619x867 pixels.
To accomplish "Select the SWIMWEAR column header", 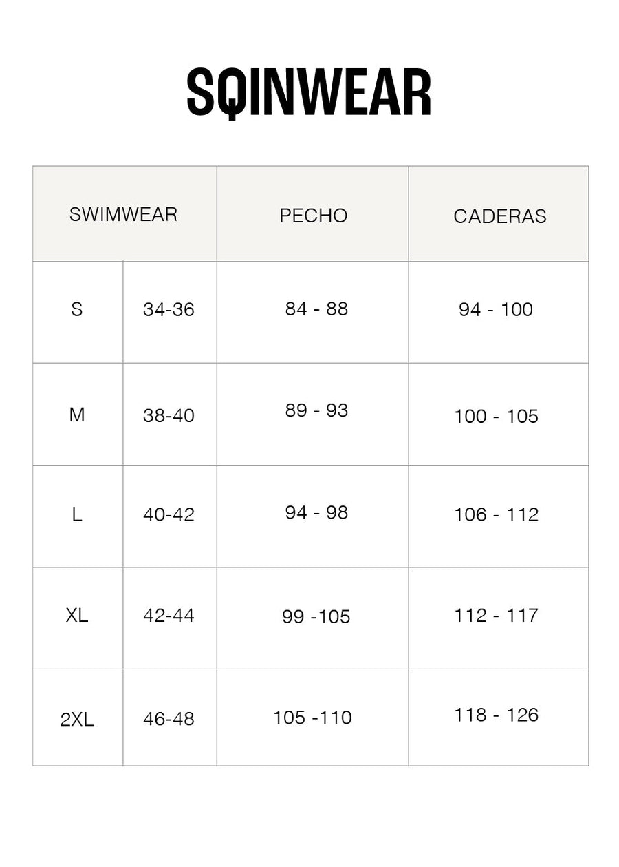I will [123, 214].
